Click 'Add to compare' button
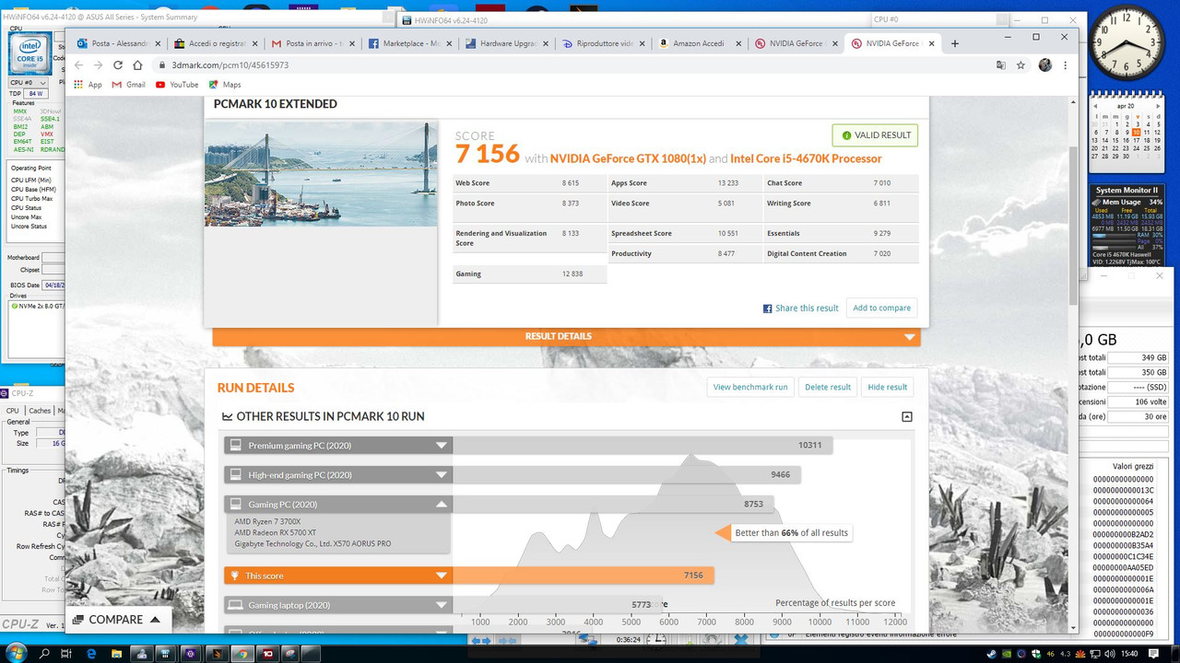Screen dimensions: 1180x663 881,308
